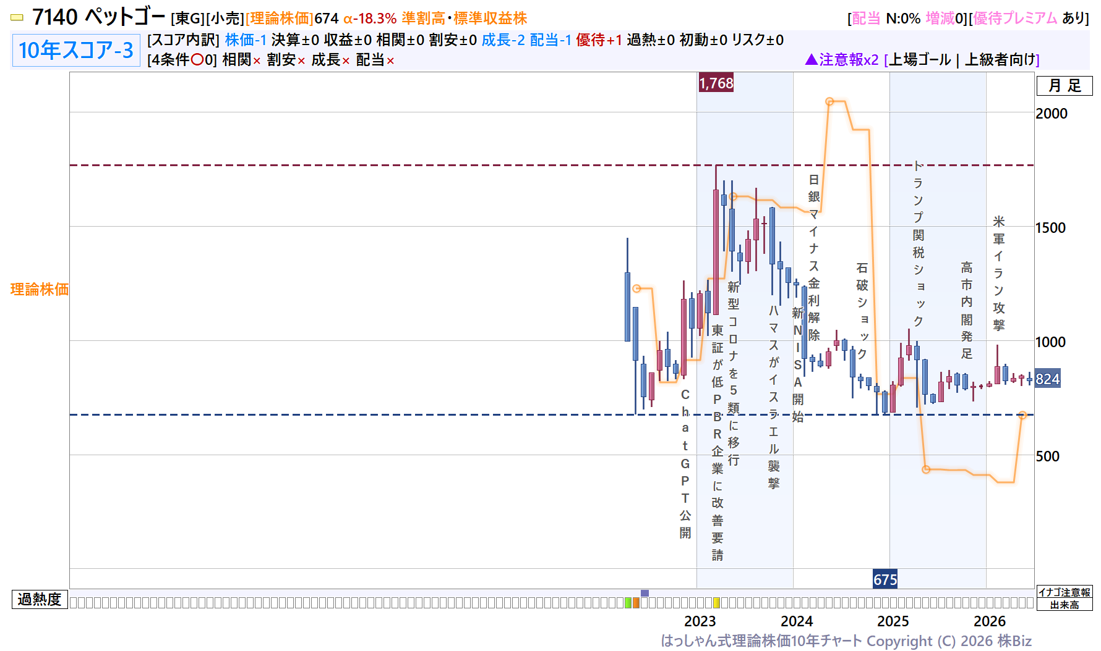Click the 米軍イラン攻撃 annotation

pyautogui.click(x=999, y=273)
